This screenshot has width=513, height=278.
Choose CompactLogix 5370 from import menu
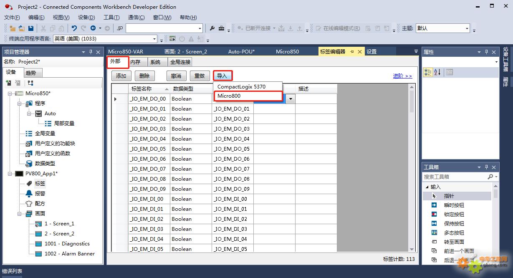[248, 87]
